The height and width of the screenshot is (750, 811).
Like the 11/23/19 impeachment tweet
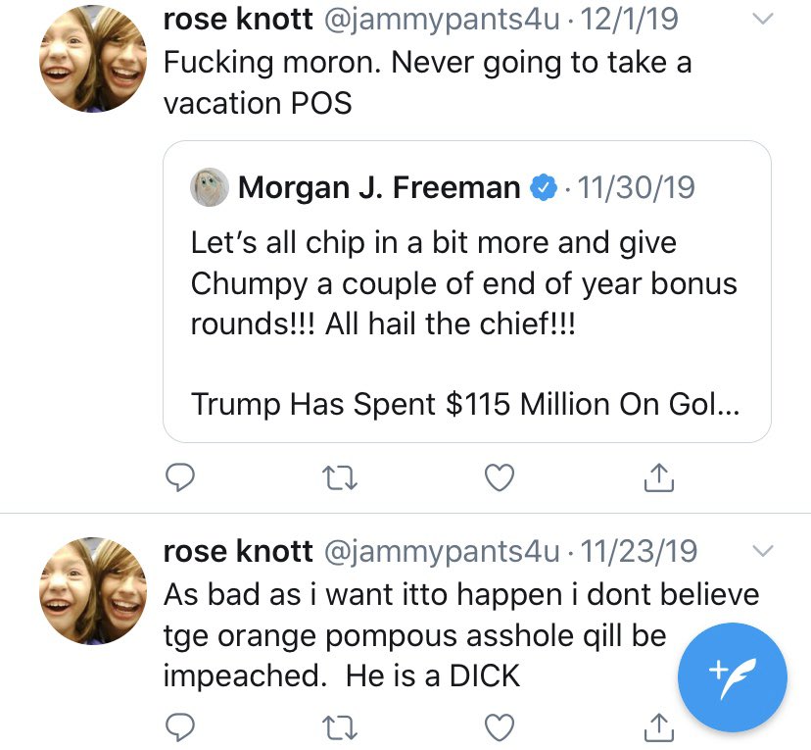click(500, 727)
